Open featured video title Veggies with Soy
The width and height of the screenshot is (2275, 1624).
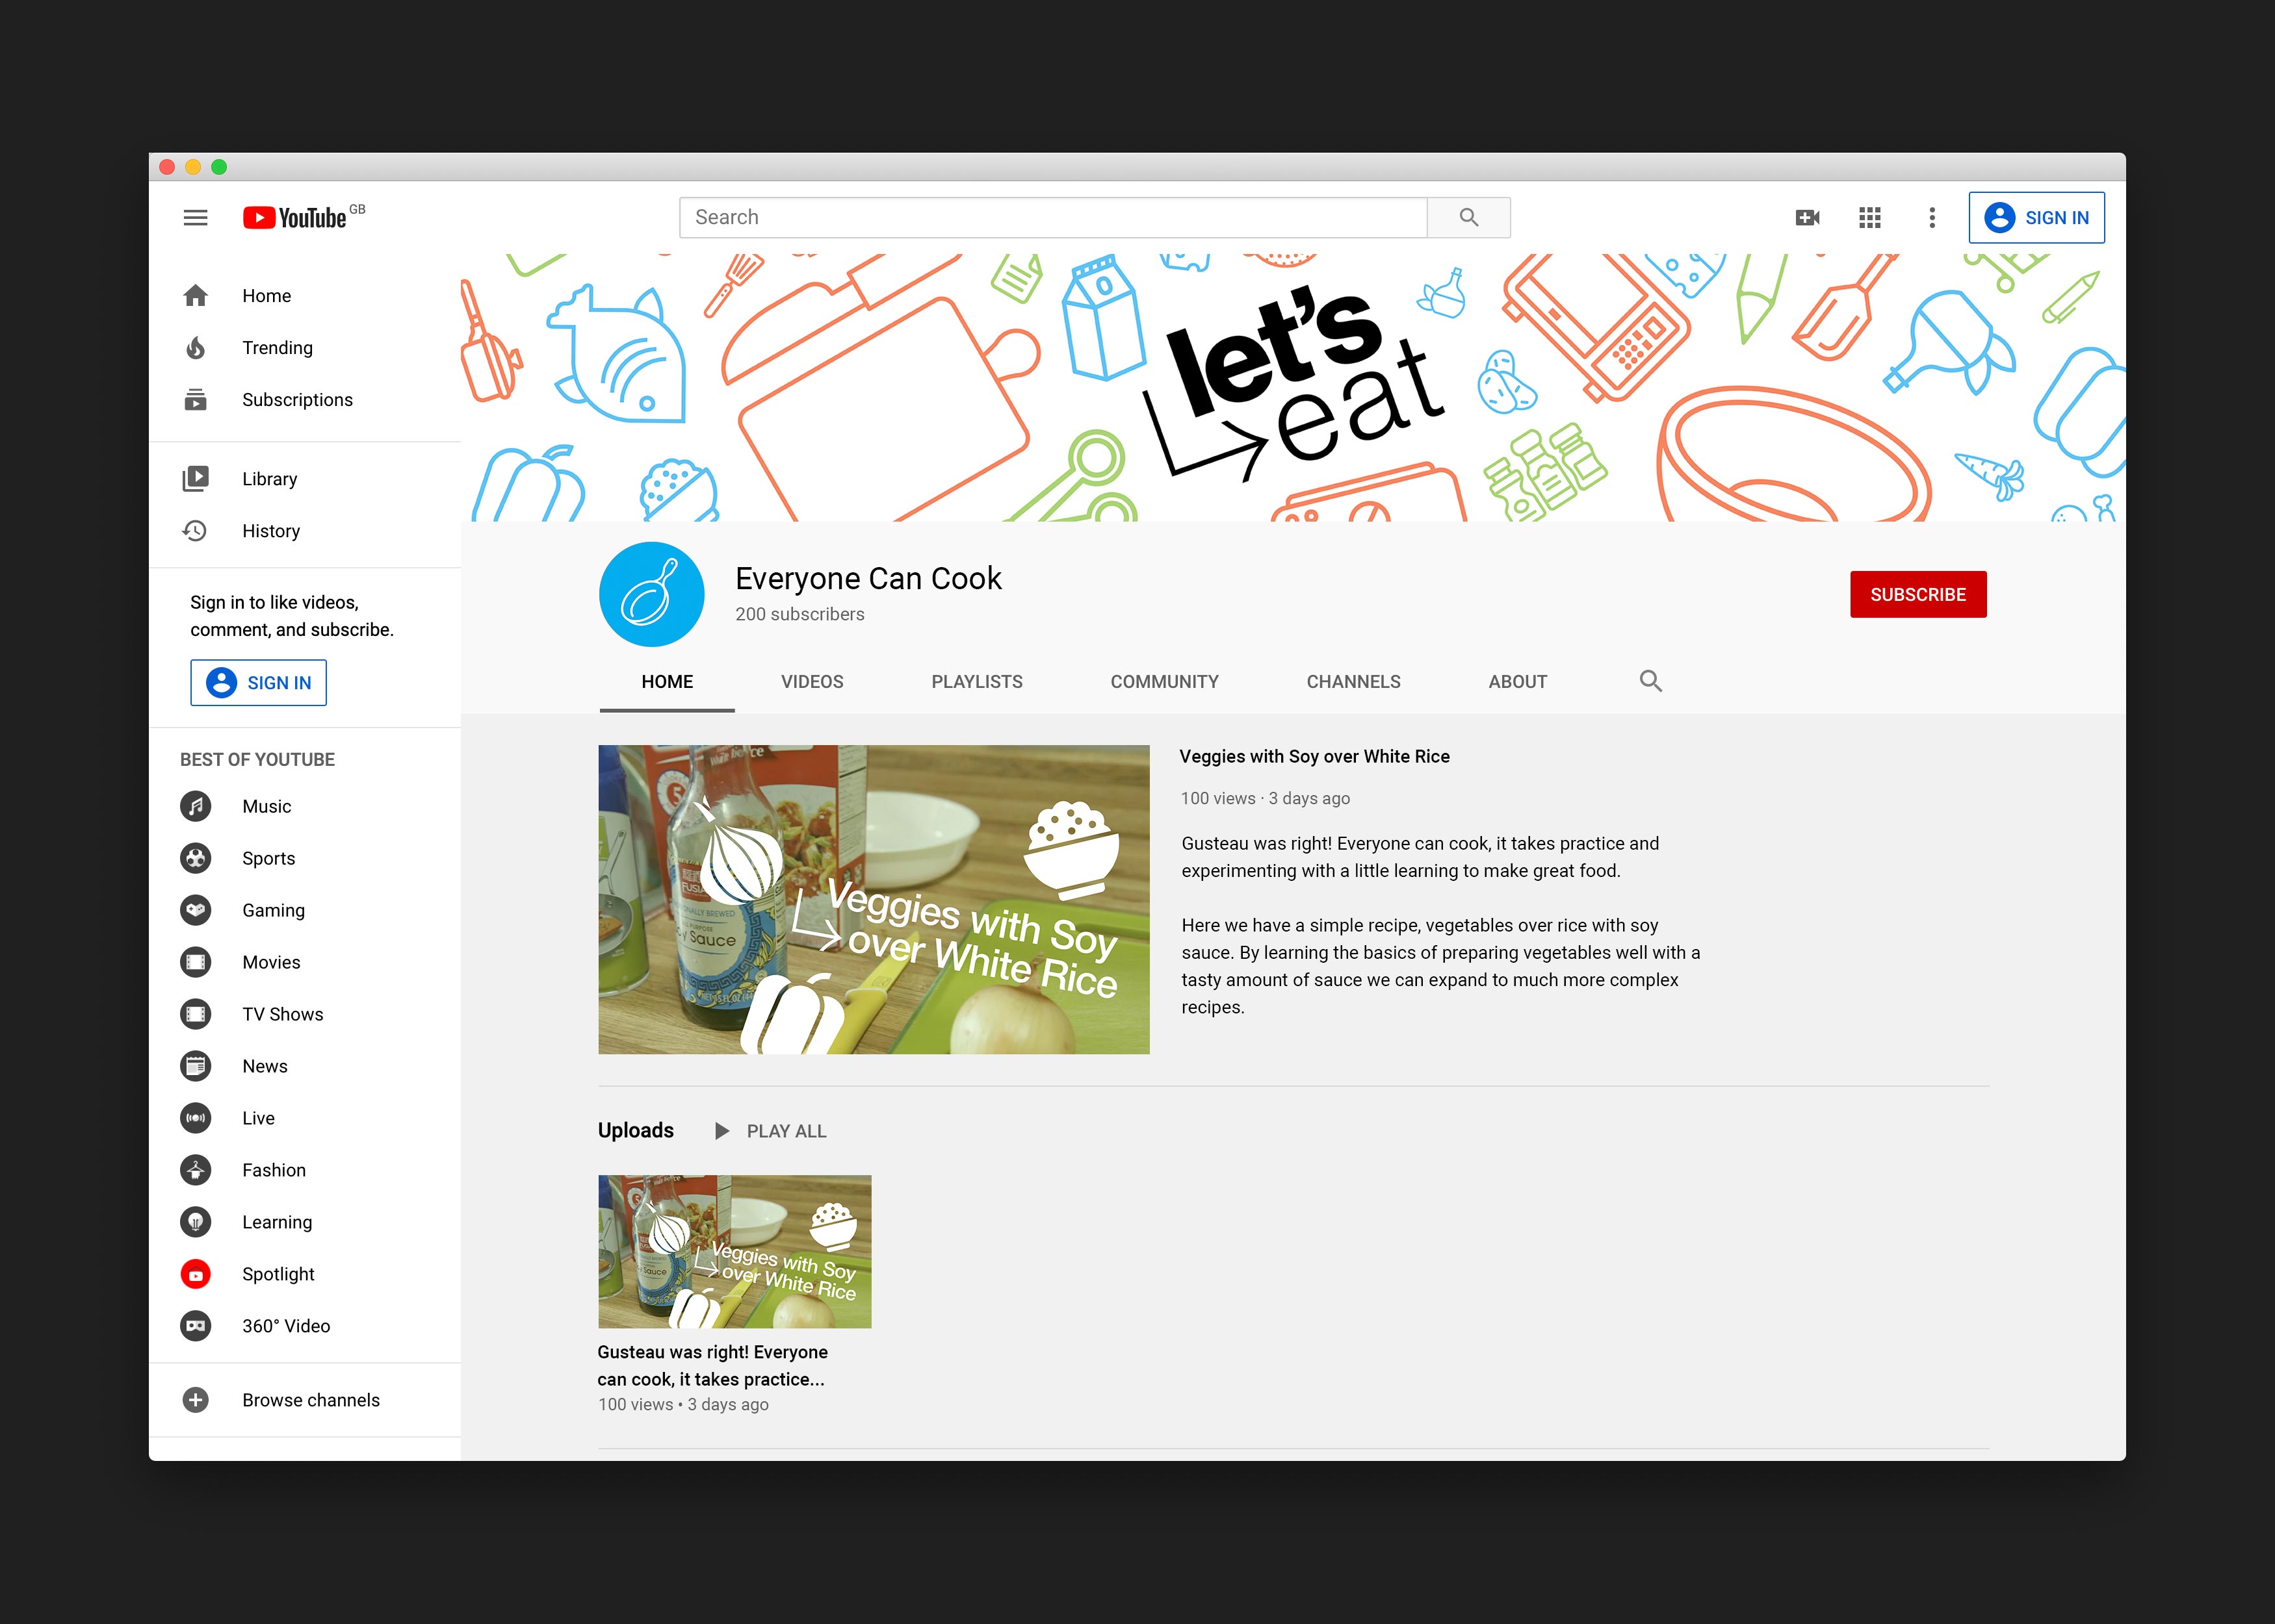[1314, 756]
